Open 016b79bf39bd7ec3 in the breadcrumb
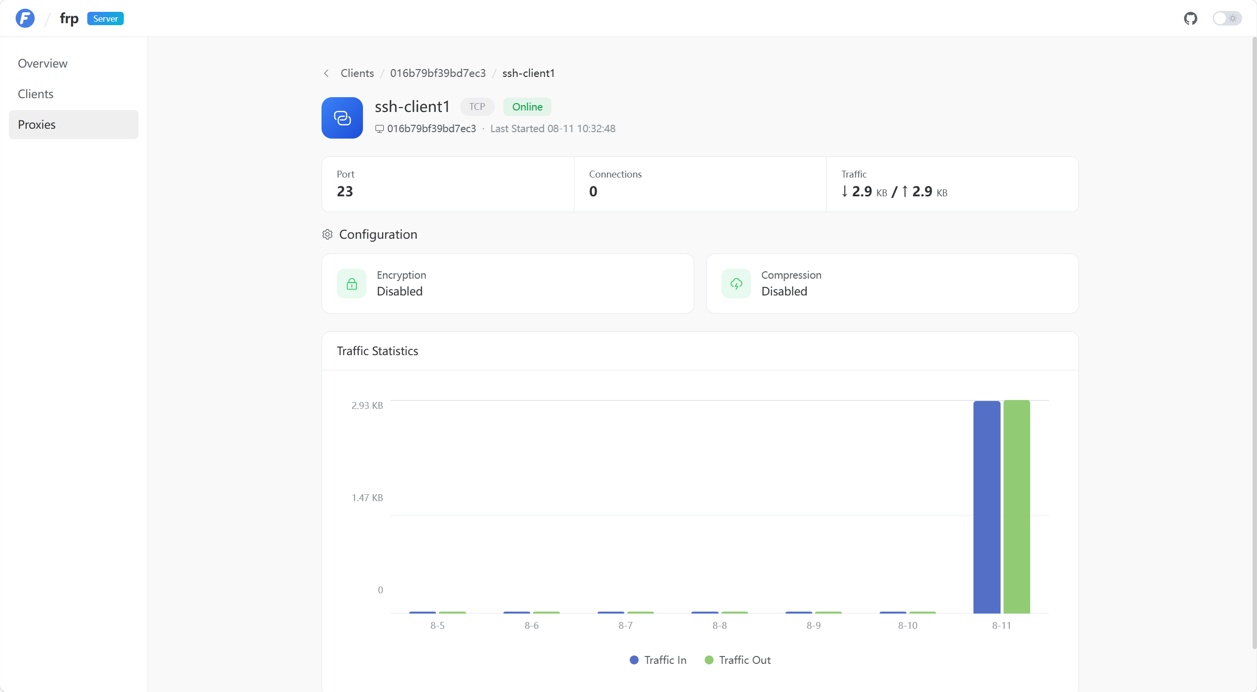Viewport: 1257px width, 692px height. [x=438, y=73]
